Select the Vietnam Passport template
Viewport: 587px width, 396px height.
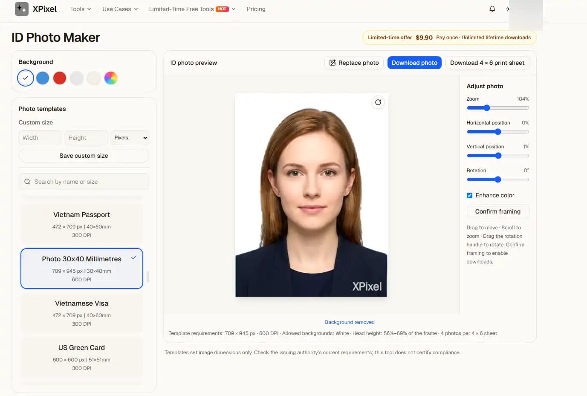pos(82,224)
